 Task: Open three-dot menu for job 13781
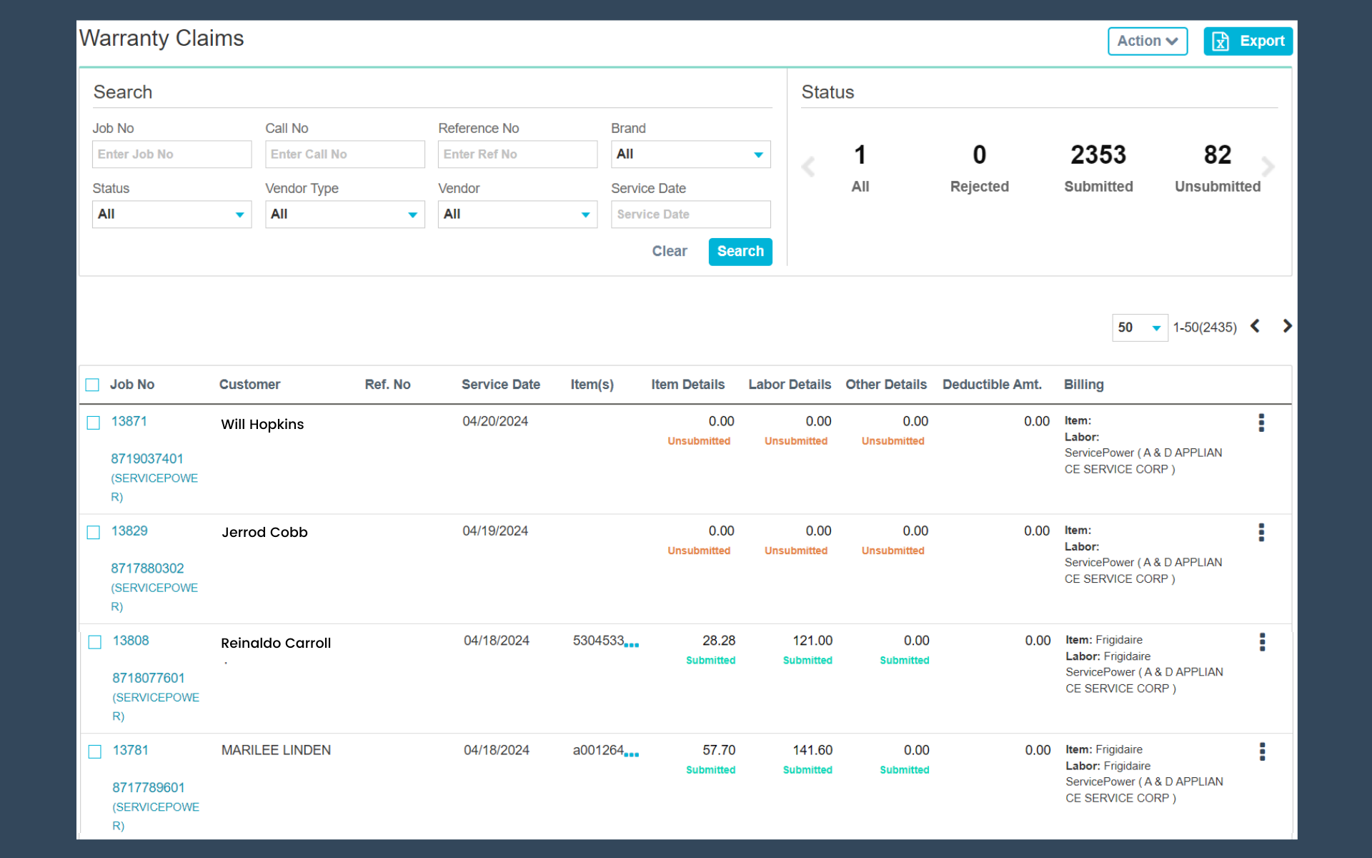(x=1262, y=751)
